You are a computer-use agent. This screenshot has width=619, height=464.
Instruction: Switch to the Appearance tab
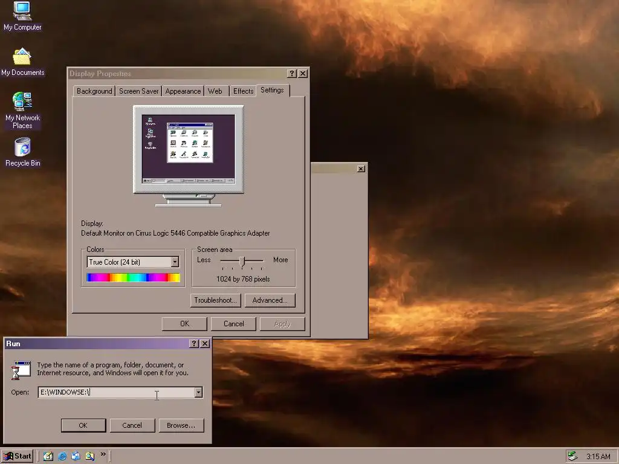tap(183, 91)
